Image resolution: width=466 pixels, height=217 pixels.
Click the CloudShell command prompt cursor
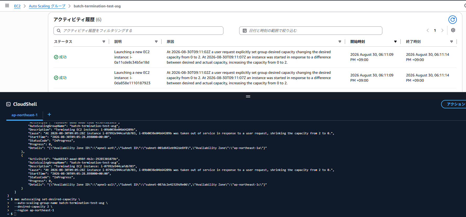click(15, 214)
